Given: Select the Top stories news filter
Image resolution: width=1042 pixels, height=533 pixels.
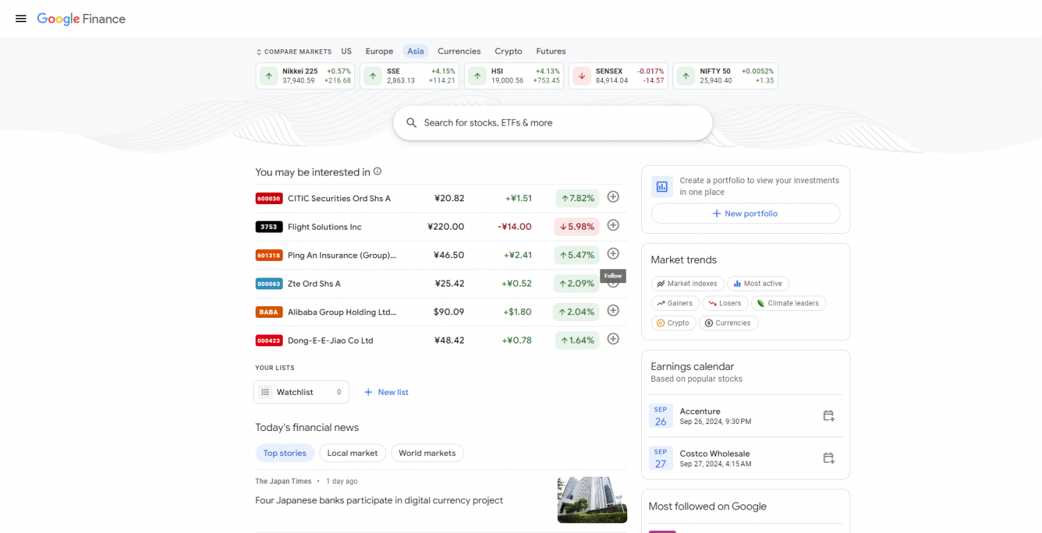Looking at the screenshot, I should 285,453.
